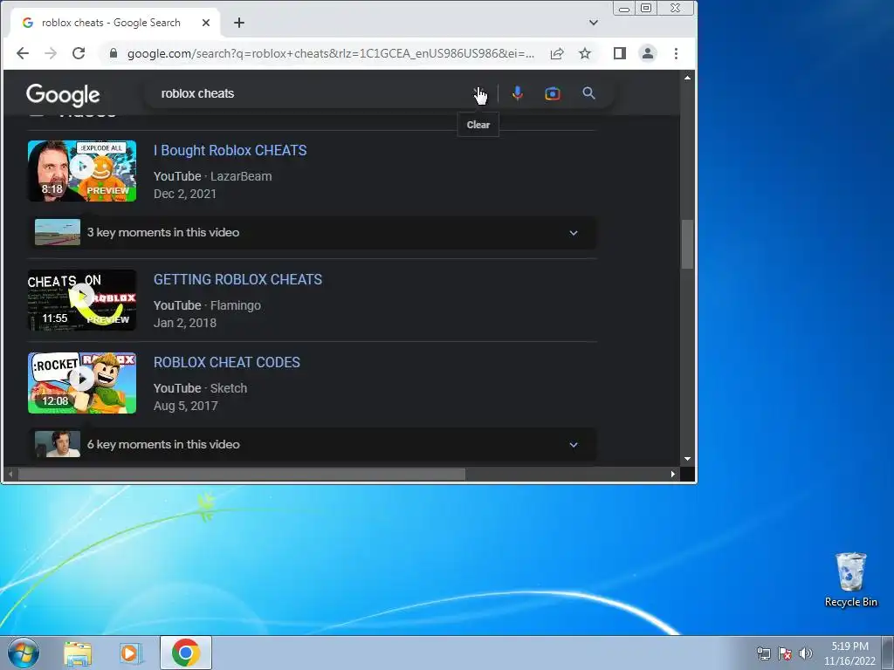The image size is (894, 670).
Task: Click the scroll down arrow
Action: coord(688,459)
